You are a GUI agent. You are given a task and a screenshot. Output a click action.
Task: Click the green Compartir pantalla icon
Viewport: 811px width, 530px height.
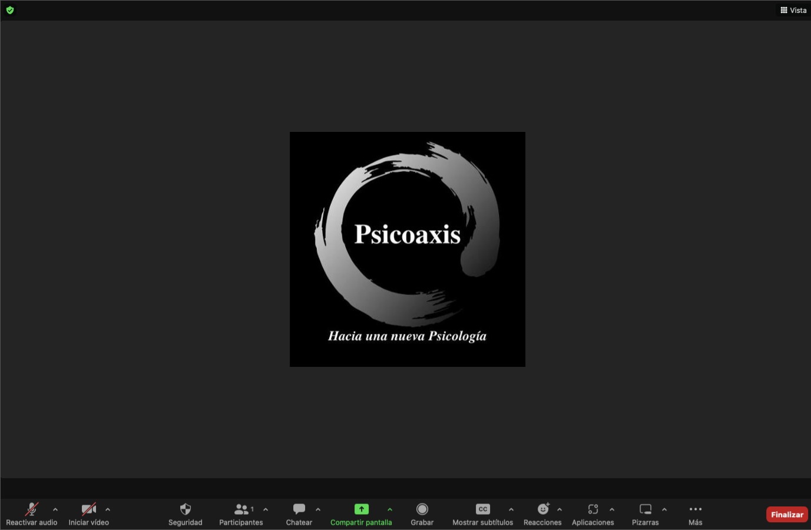point(361,509)
